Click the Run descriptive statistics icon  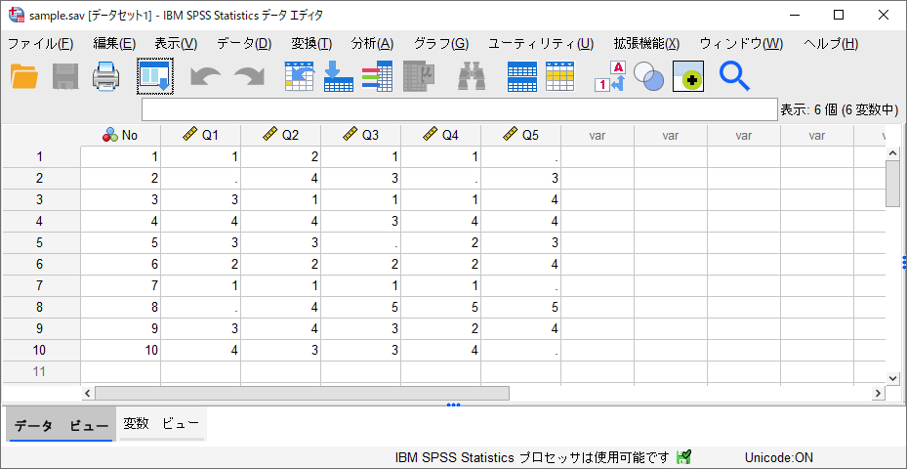tap(418, 76)
